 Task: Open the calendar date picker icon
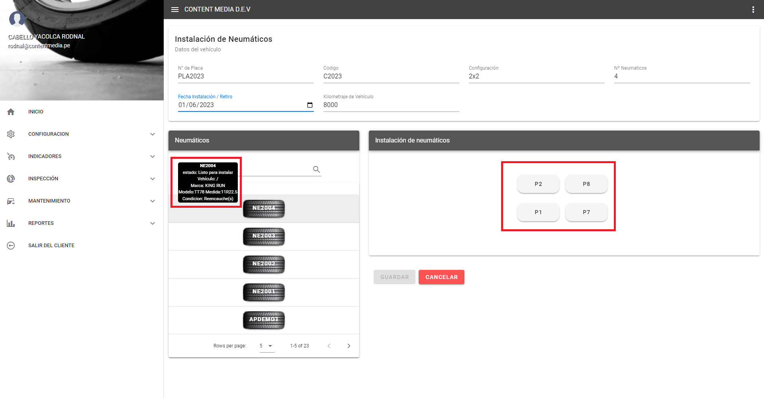[310, 105]
